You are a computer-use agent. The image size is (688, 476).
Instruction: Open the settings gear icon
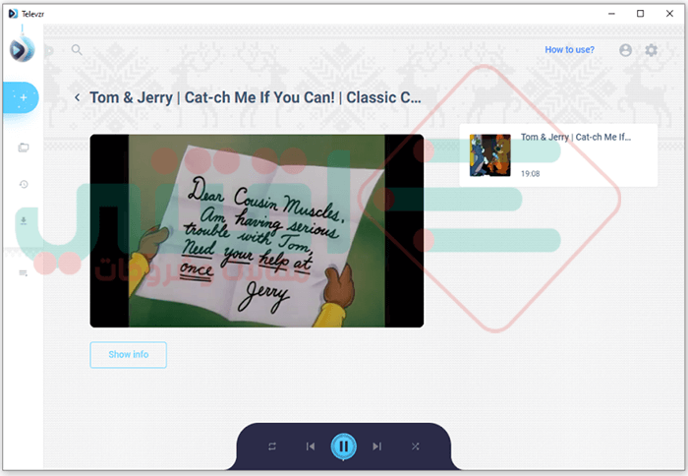651,50
